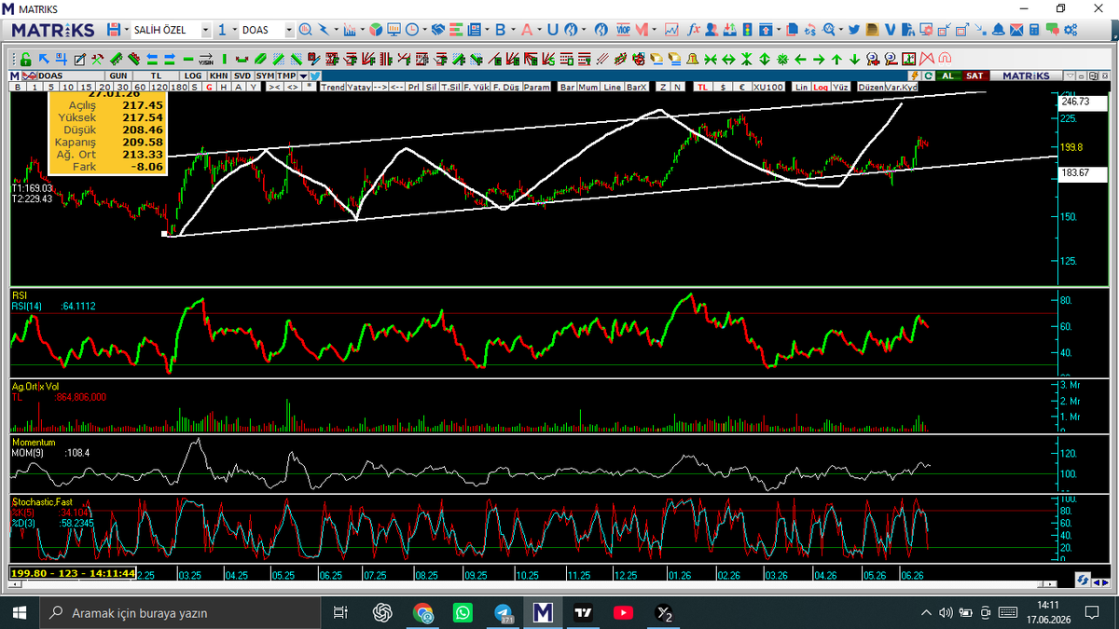Screen dimensions: 1119x629
Task: Select the H (weekly) period tab
Action: click(223, 87)
